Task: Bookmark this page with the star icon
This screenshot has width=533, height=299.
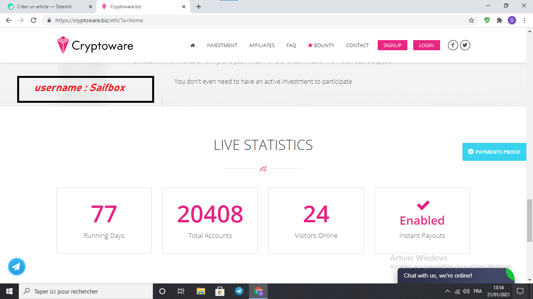Action: tap(471, 20)
